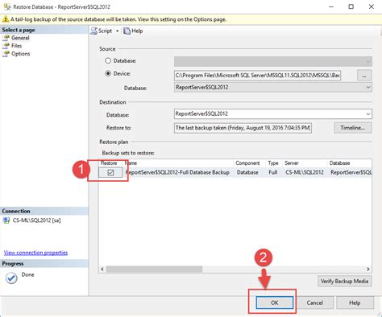Viewport: 382px width, 317px height.
Task: Click the Options page icon
Action: tap(6, 54)
